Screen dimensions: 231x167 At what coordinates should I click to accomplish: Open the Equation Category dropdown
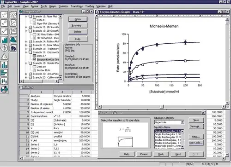tap(182, 122)
